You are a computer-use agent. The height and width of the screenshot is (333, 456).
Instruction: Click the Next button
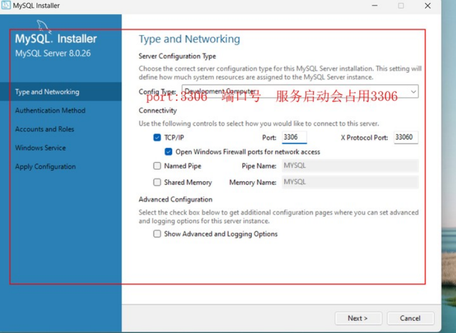point(358,318)
